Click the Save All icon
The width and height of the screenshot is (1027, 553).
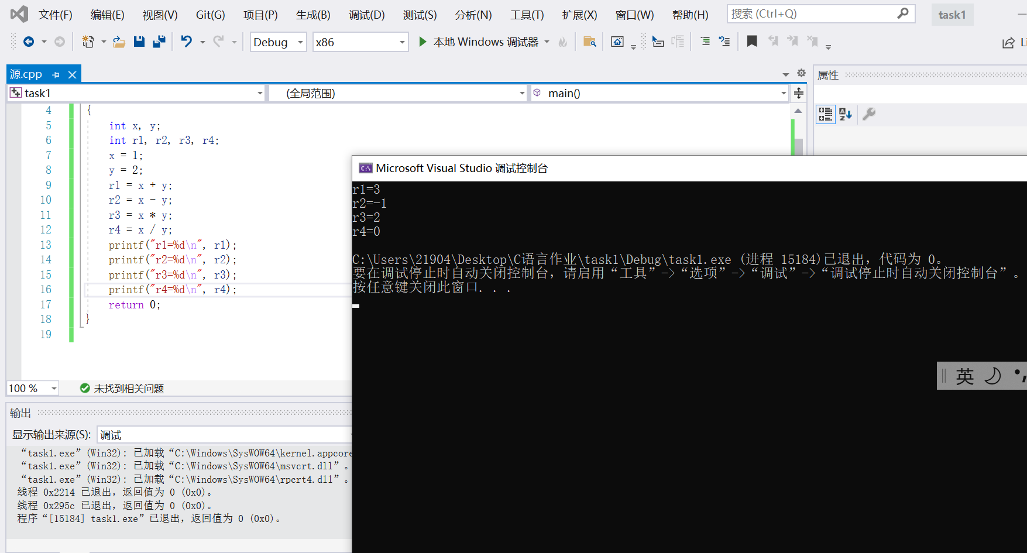(159, 42)
